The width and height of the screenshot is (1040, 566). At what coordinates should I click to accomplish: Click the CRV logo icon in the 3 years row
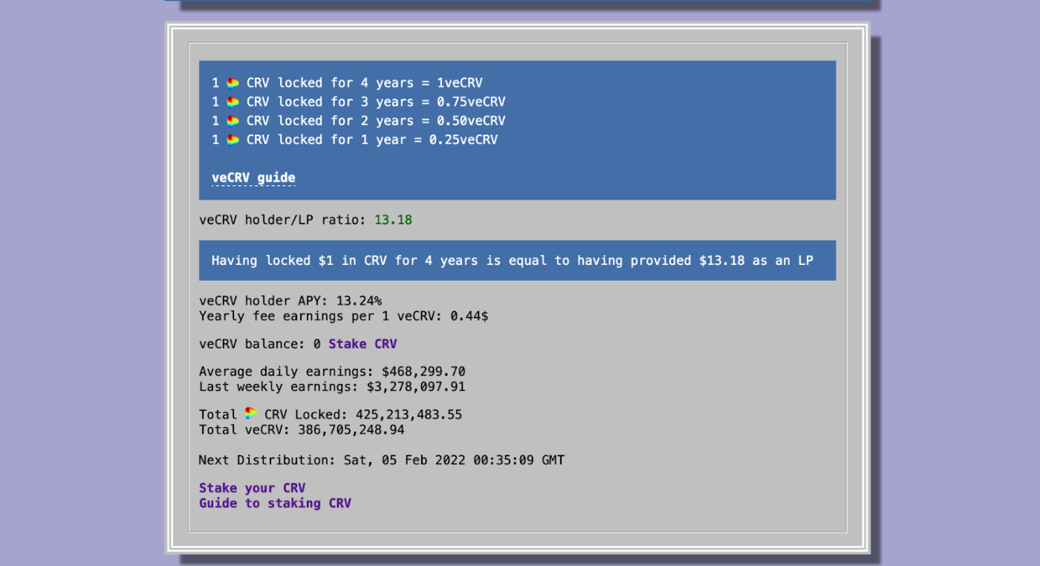pos(233,102)
